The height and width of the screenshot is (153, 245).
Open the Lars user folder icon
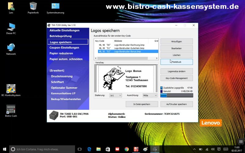click(11, 7)
